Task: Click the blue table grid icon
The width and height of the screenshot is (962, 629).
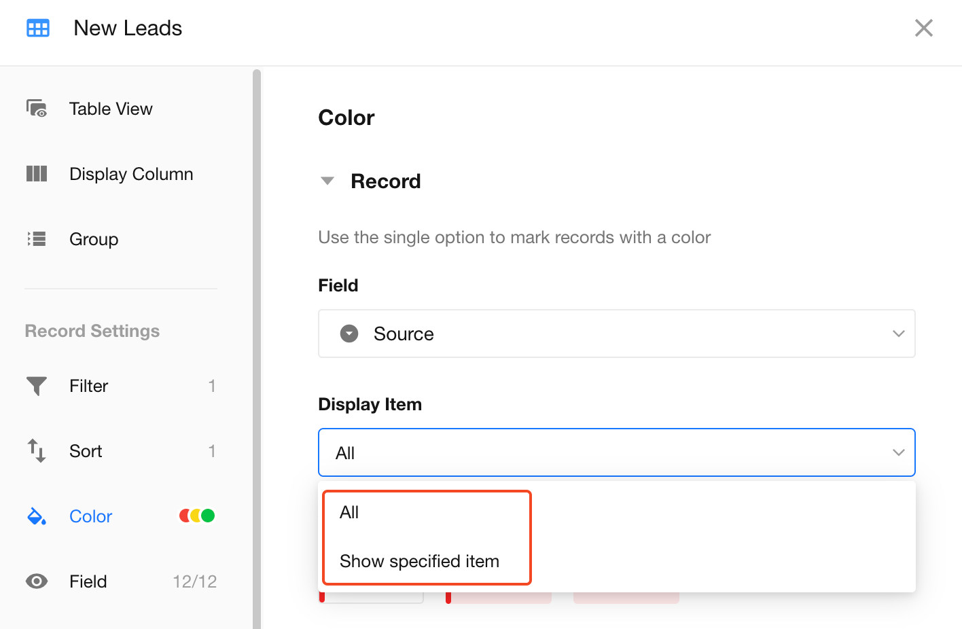Action: (38, 28)
